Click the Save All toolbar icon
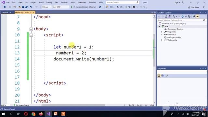 (26, 7)
